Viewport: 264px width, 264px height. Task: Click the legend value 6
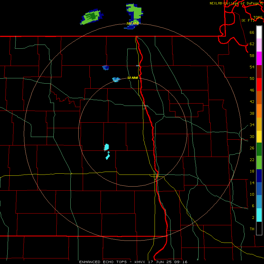(253, 206)
